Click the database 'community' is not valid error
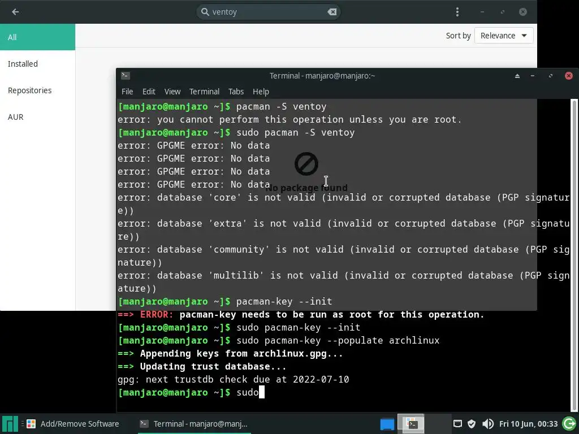 pos(343,256)
